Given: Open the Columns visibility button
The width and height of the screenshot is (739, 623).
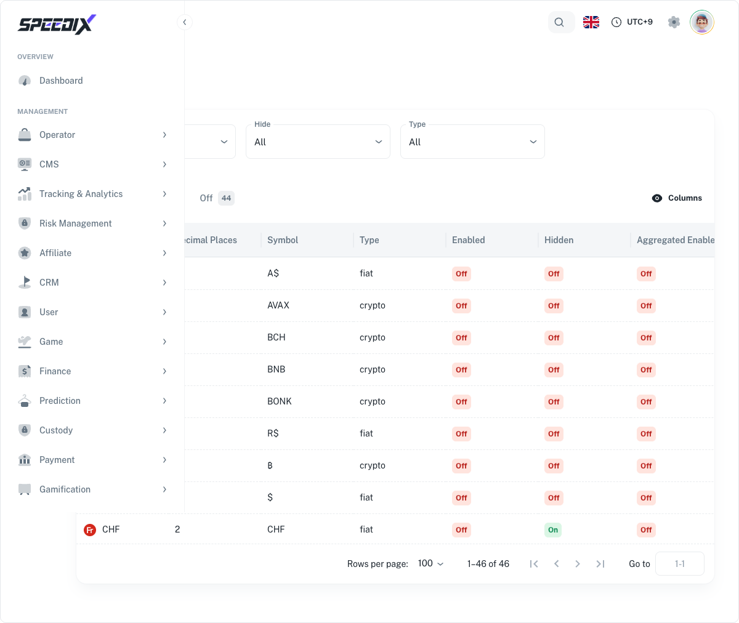Looking at the screenshot, I should pyautogui.click(x=677, y=198).
